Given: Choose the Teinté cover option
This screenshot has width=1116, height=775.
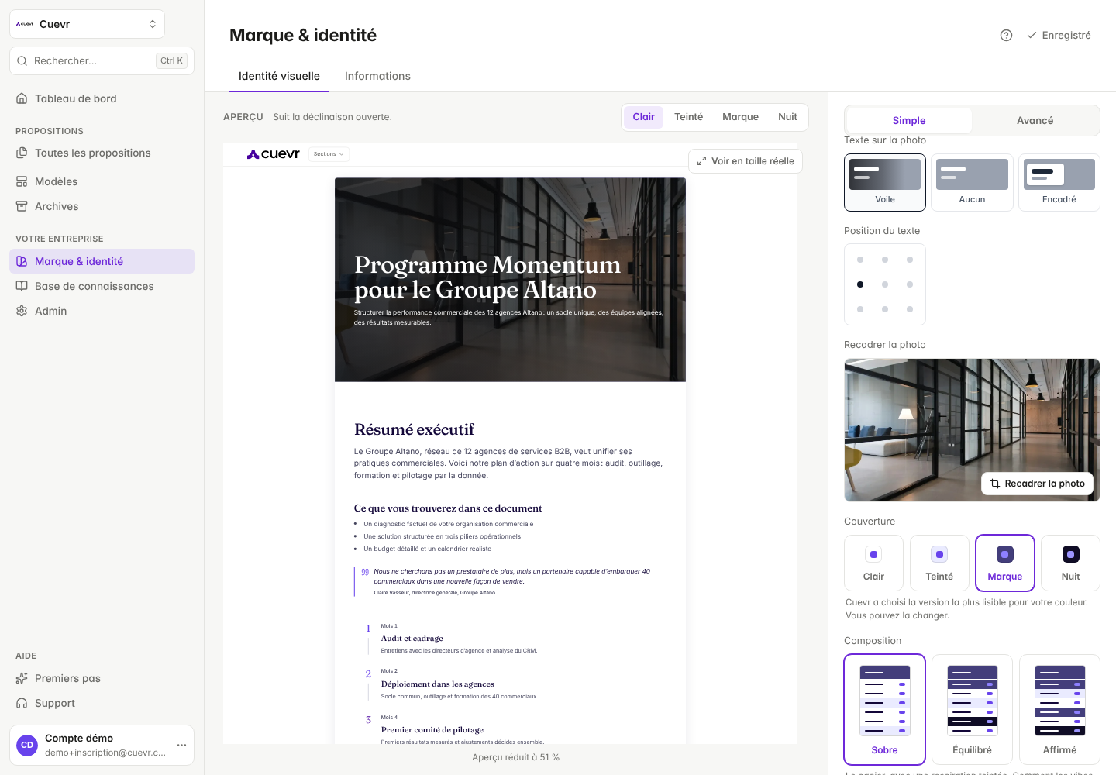Looking at the screenshot, I should coord(939,563).
